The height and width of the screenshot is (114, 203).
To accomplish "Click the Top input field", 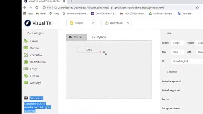I will (x=178, y=52).
